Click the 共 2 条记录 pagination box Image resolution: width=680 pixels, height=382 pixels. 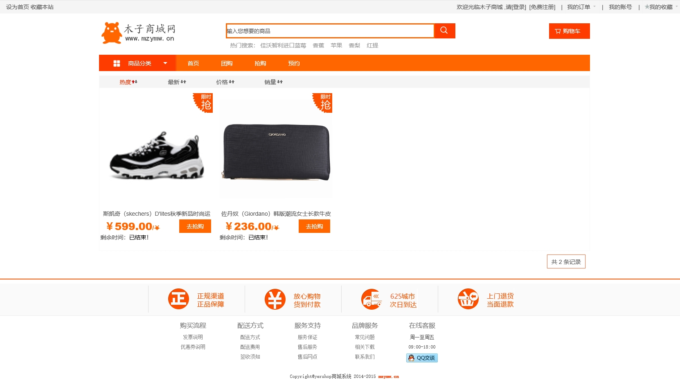566,261
